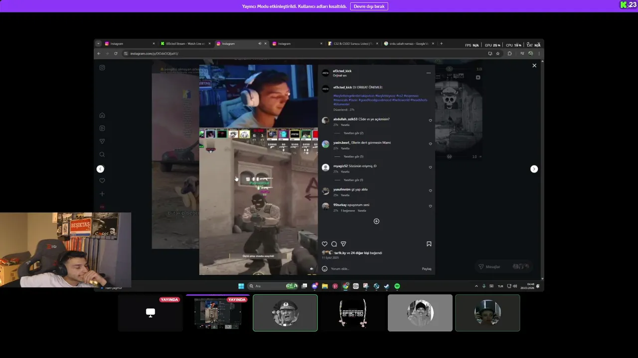This screenshot has width=638, height=358.
Task: Switch to the fourth Instagram tab
Action: [298, 44]
